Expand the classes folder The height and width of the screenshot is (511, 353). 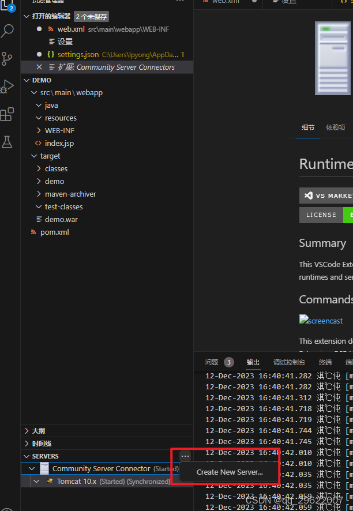coord(39,168)
